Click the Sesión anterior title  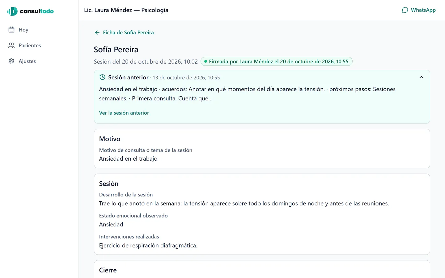click(128, 77)
